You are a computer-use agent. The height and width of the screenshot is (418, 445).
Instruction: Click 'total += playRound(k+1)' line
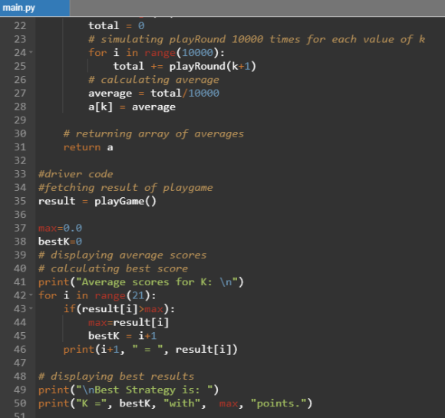point(184,67)
